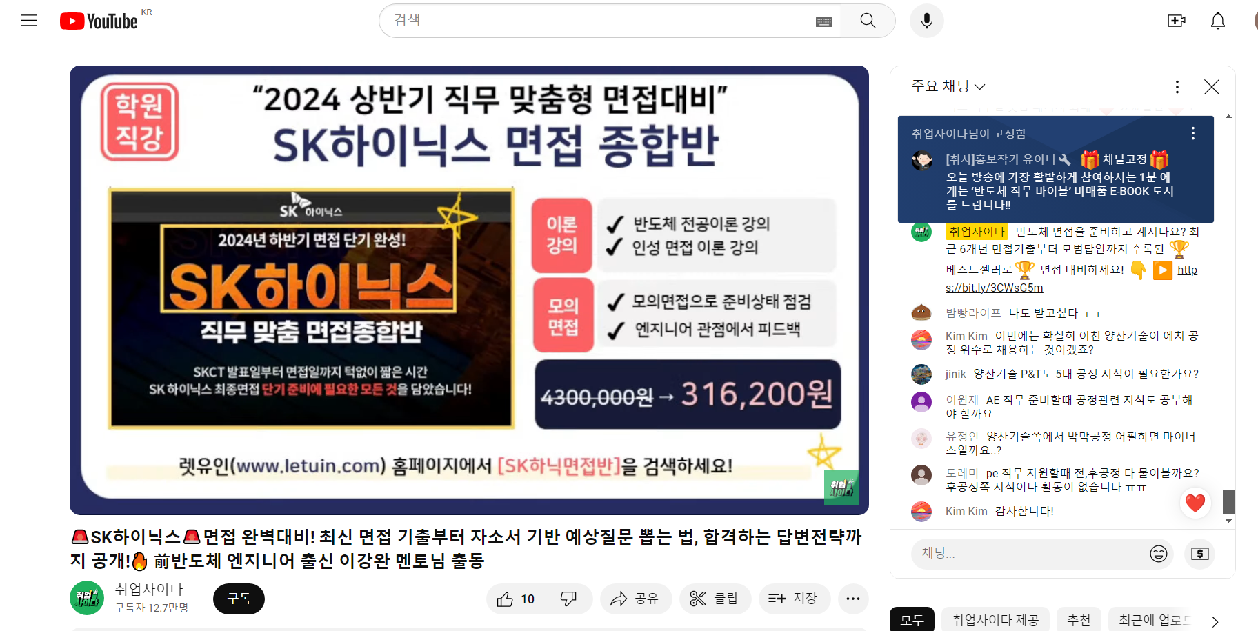
Task: Open the notifications bell
Action: point(1218,21)
